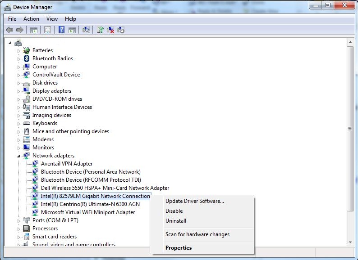The width and height of the screenshot is (358, 260).
Task: Expand the Ports (COM & LPT) node
Action: click(19, 220)
